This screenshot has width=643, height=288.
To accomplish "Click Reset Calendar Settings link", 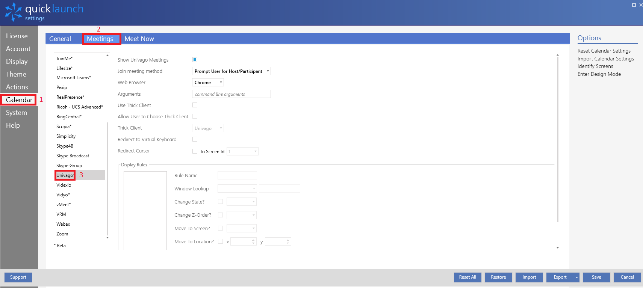I will pos(604,51).
